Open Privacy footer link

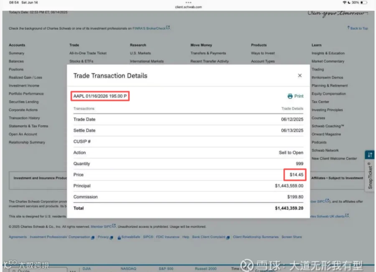[105, 237]
